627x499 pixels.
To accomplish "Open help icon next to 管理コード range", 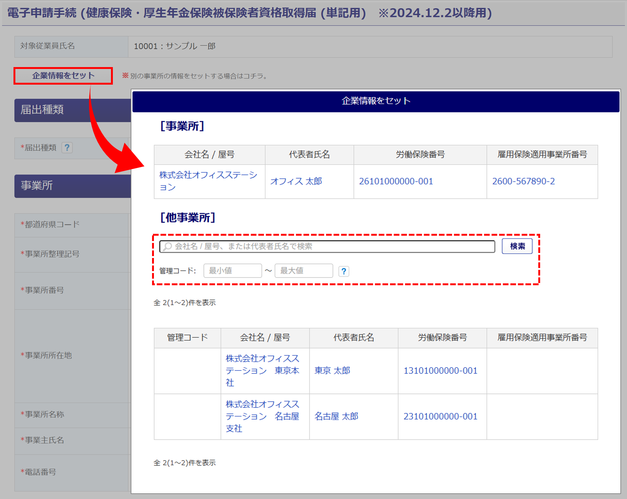I will pyautogui.click(x=344, y=271).
